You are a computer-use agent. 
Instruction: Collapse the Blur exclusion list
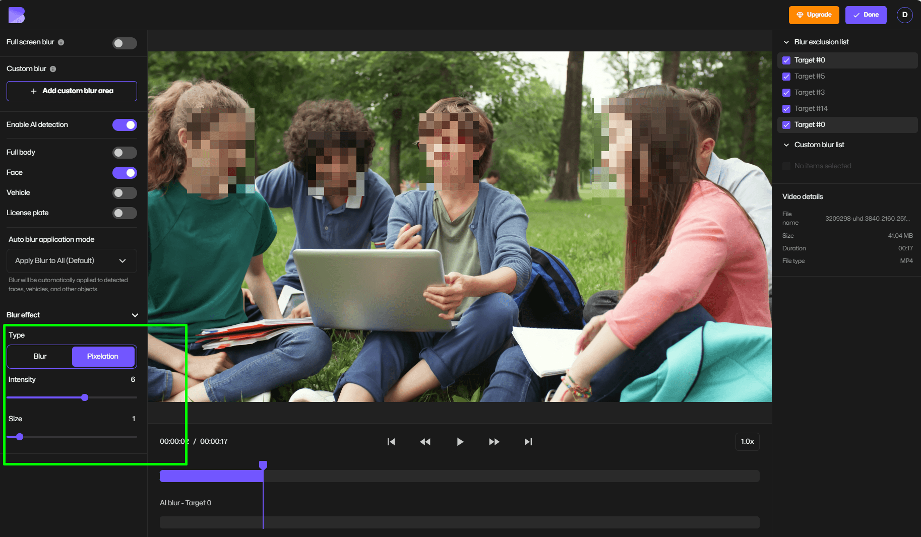(786, 42)
